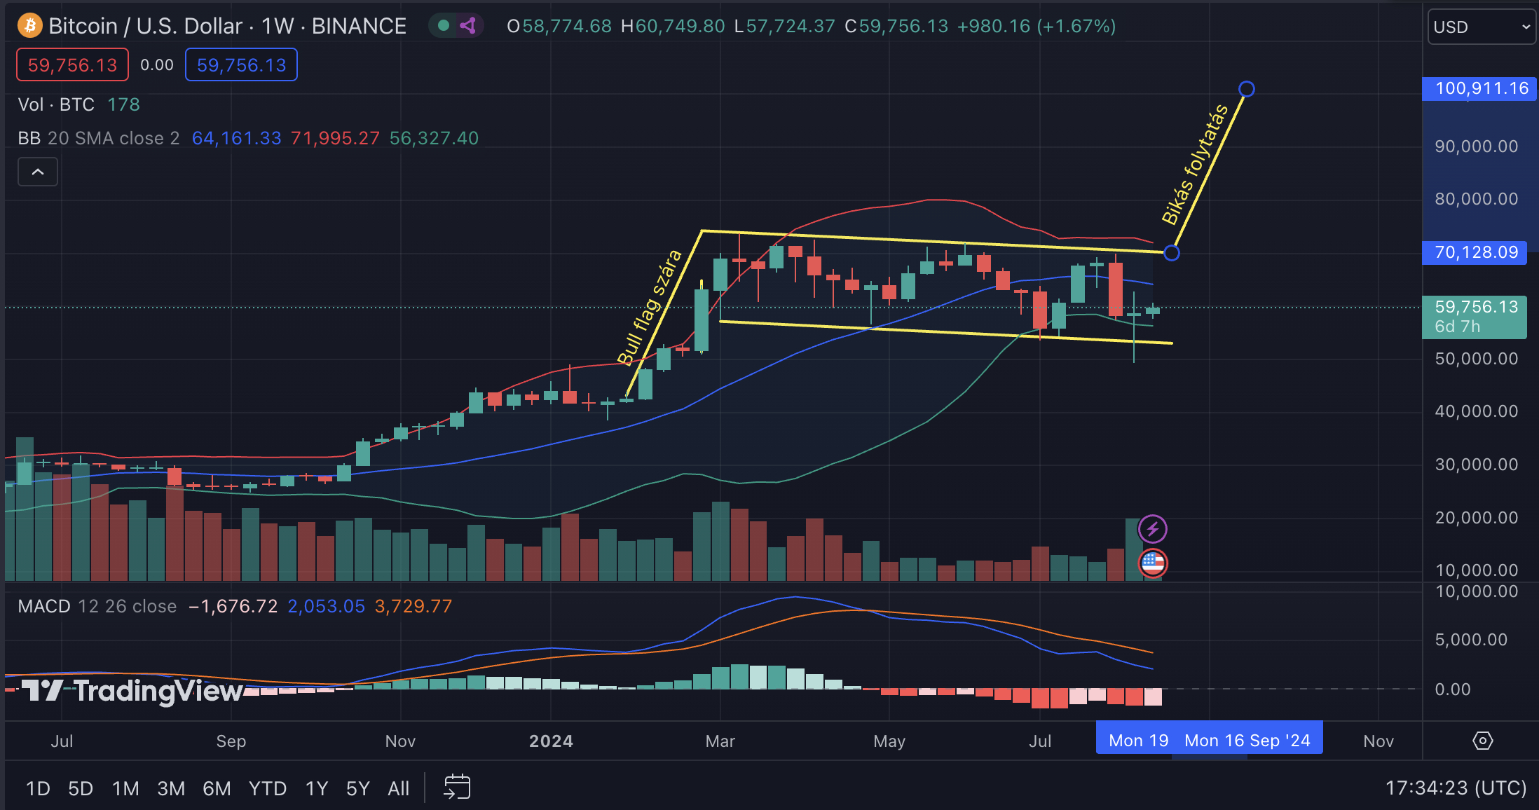Select the 5Y time range
Image resolution: width=1539 pixels, height=810 pixels.
(358, 788)
